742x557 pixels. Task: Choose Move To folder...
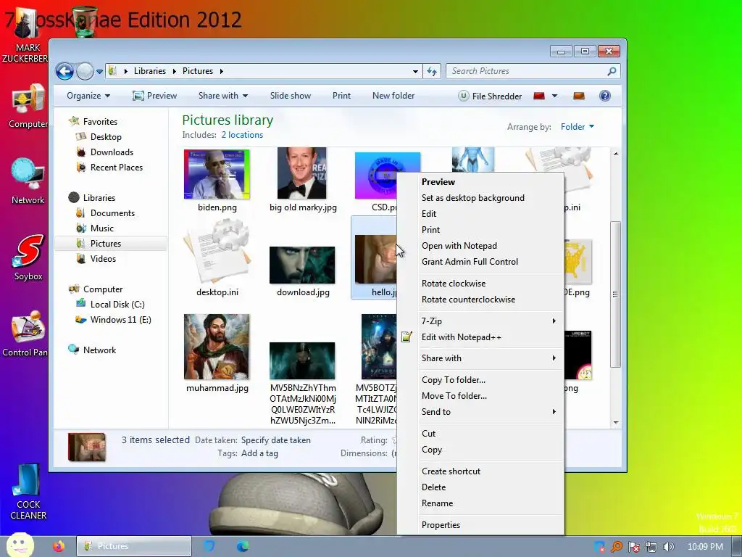click(480, 396)
